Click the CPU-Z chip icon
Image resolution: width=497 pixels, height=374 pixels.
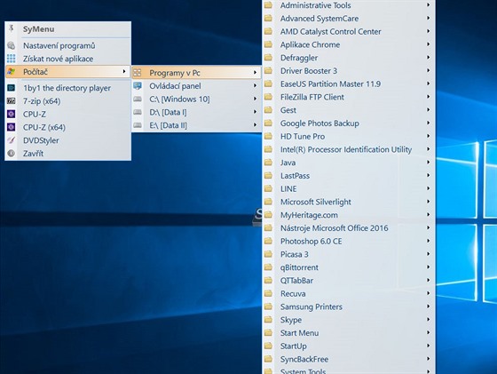[x=11, y=114]
